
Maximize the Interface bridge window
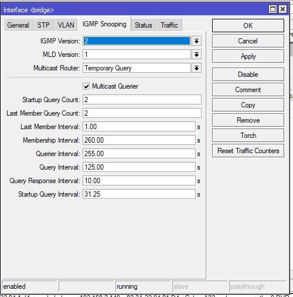(x=272, y=9)
